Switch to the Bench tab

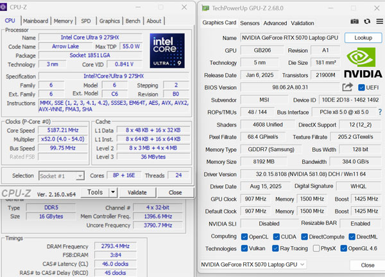coord(133,21)
